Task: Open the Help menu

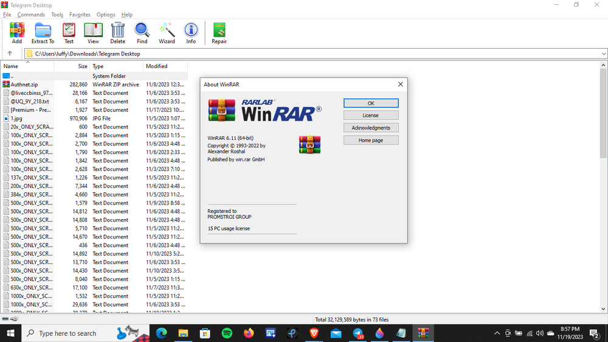Action: click(x=127, y=15)
